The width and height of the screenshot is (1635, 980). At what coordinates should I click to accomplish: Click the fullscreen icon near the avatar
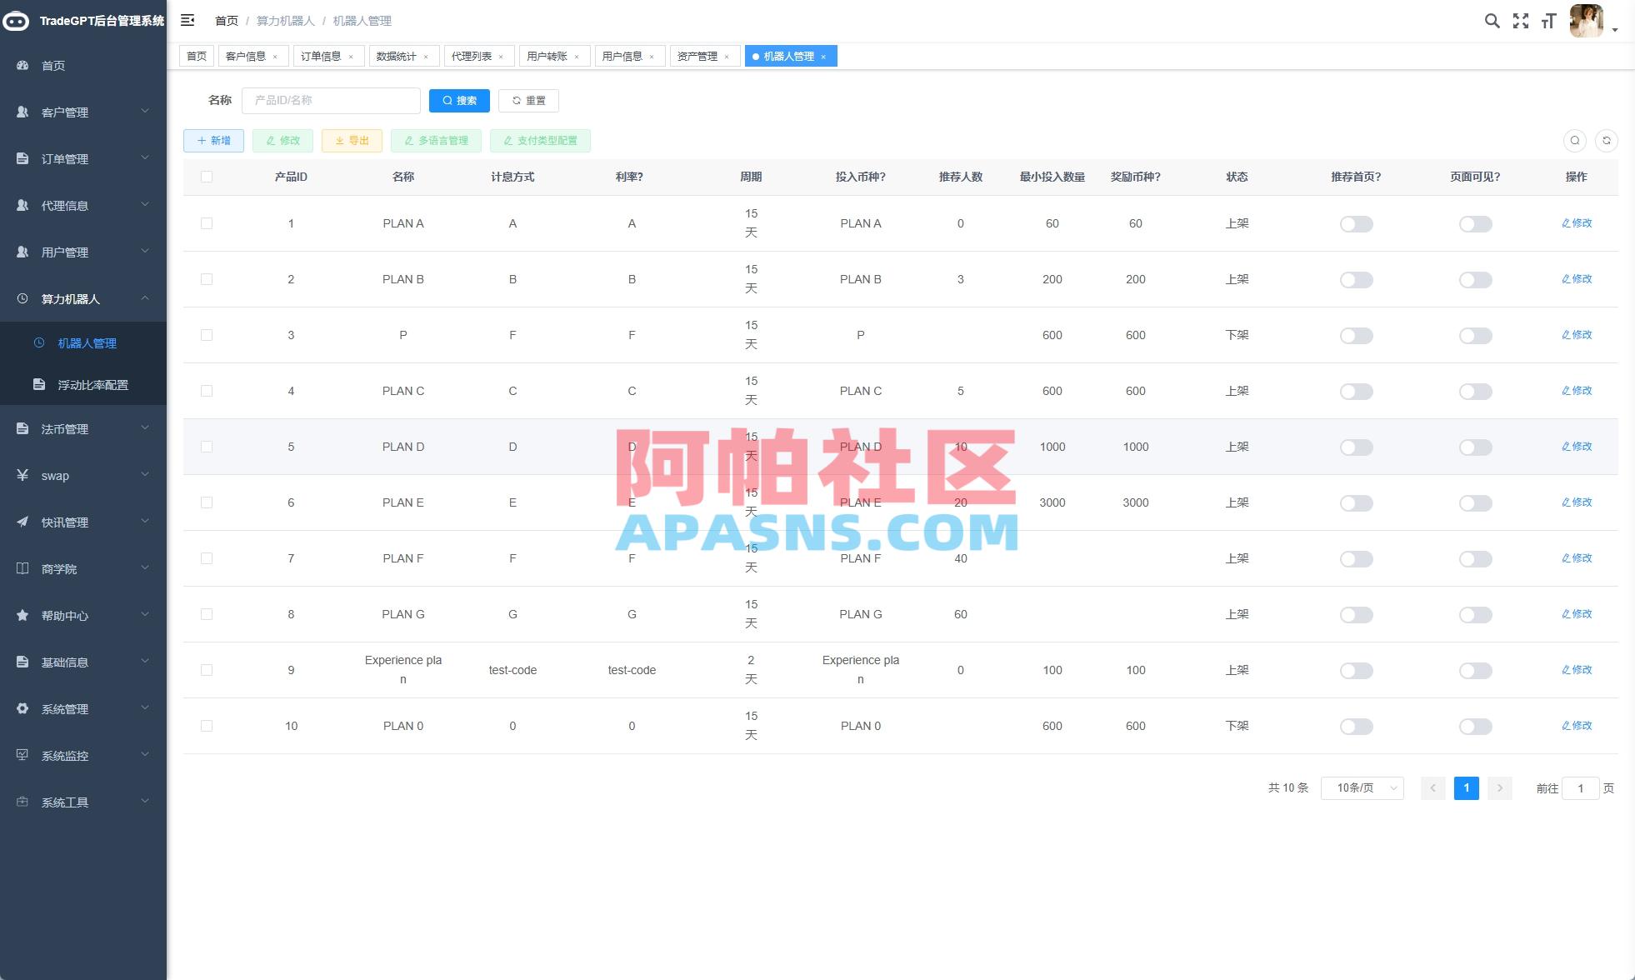coord(1520,21)
